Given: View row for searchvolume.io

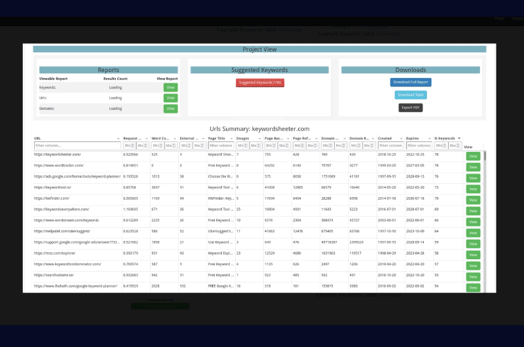Looking at the screenshot, I should (x=473, y=277).
